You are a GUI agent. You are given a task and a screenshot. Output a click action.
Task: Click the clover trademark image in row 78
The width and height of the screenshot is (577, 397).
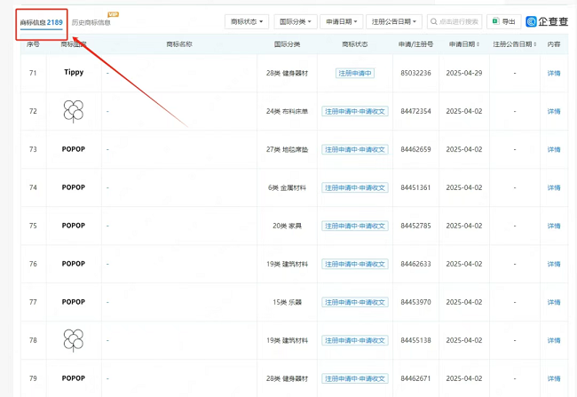pos(74,340)
